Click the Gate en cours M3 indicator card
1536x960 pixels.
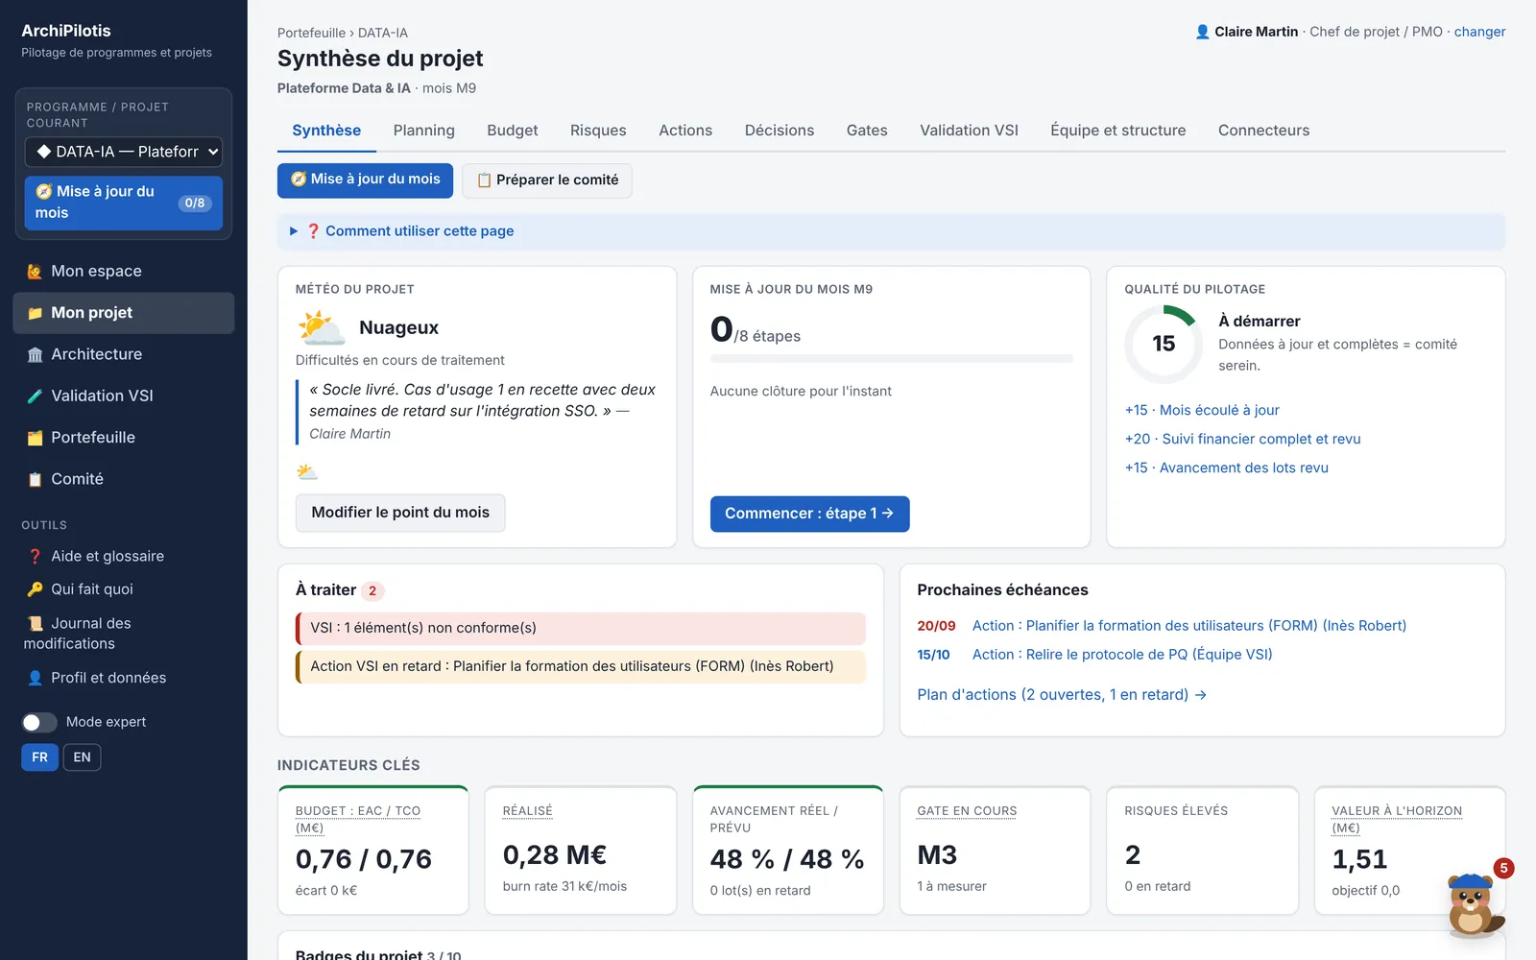click(x=995, y=851)
